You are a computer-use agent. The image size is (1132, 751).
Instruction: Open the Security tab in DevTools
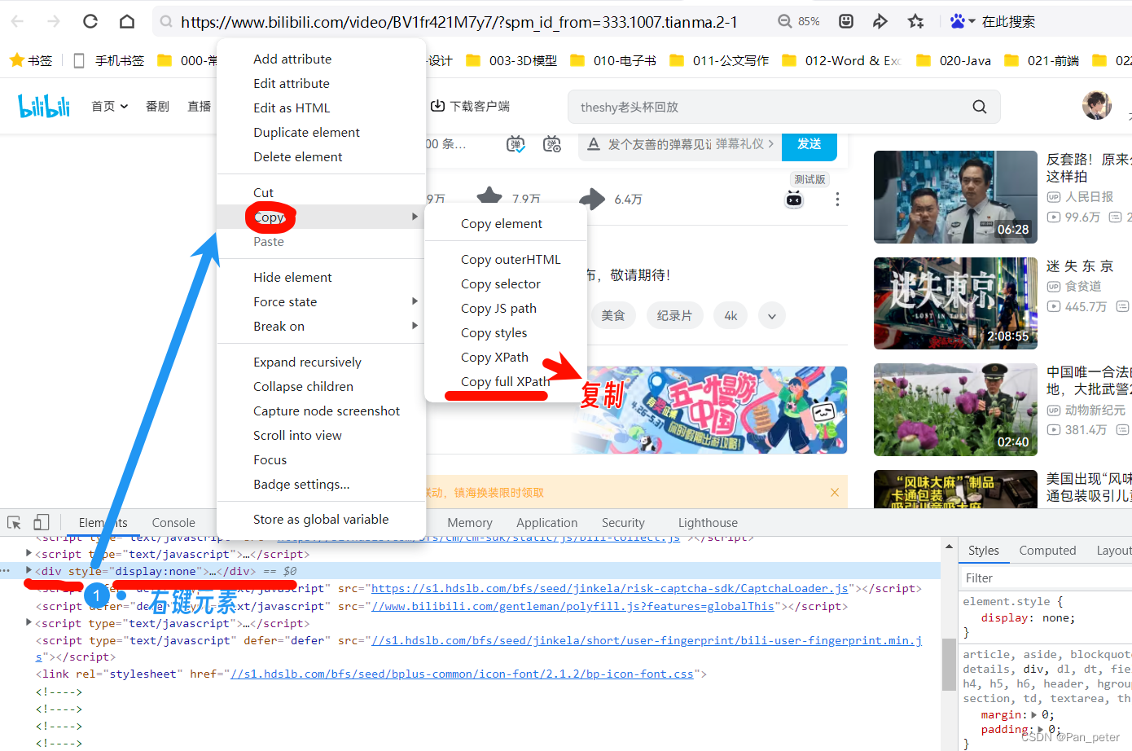(623, 523)
